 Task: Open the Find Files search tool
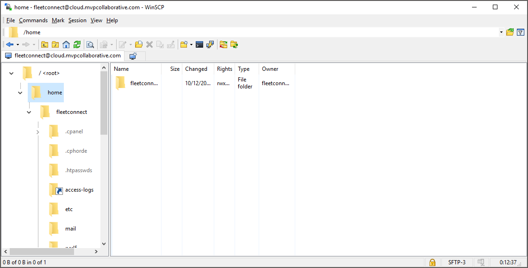pos(90,44)
